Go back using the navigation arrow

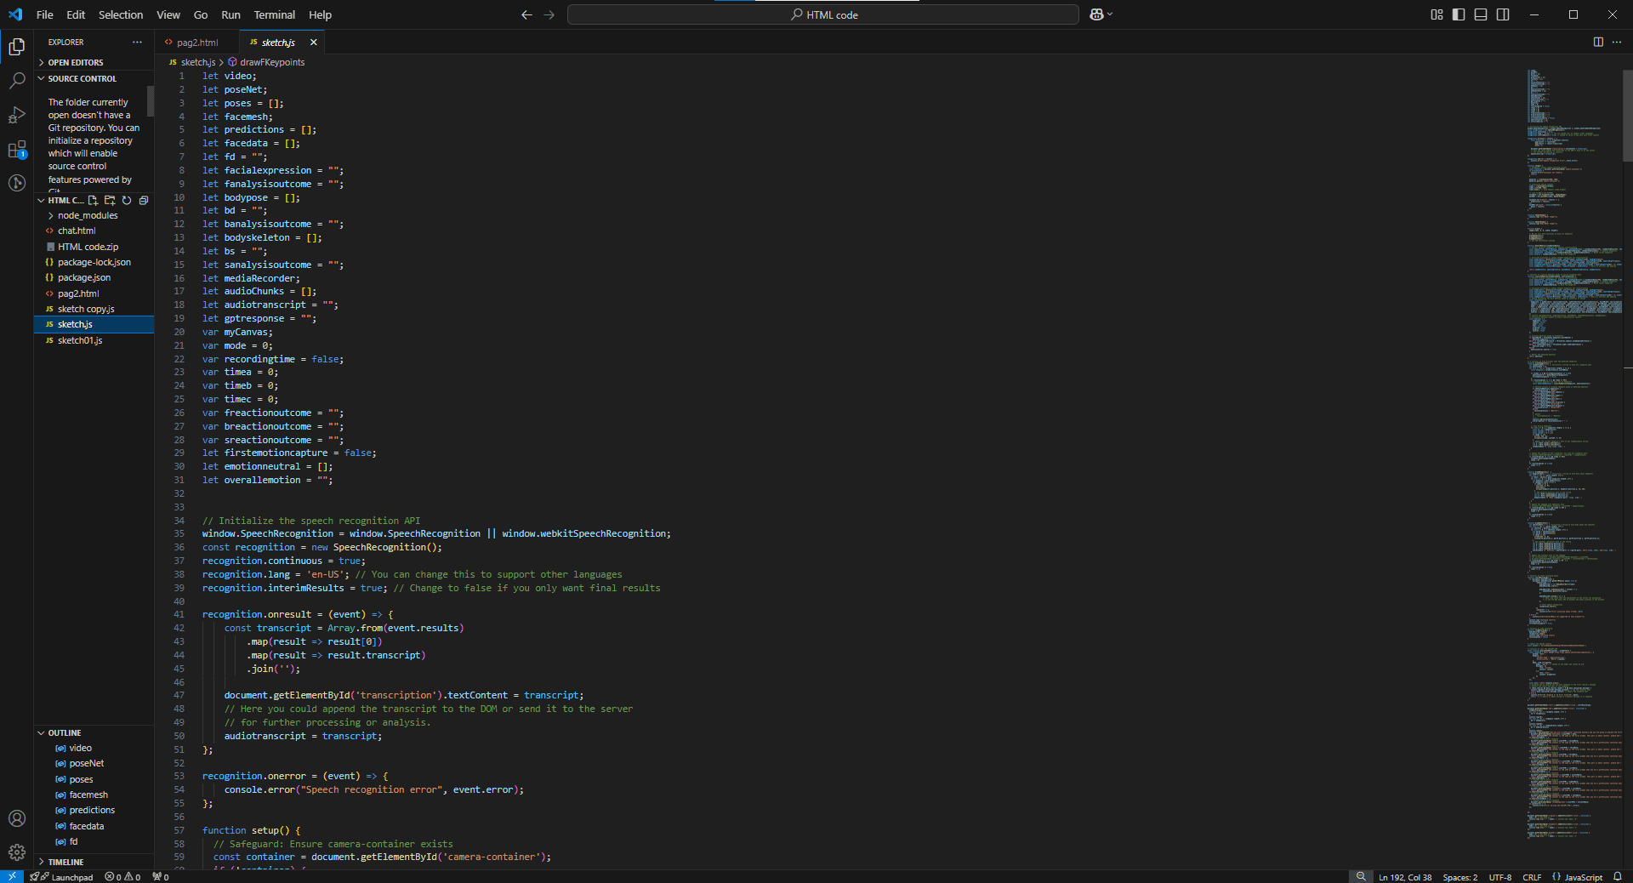tap(526, 14)
